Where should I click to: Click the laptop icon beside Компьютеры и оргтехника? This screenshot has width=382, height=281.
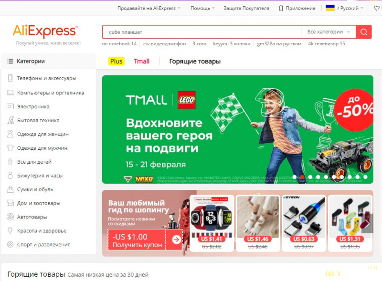point(10,93)
